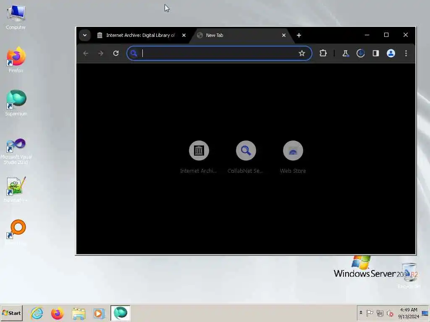The height and width of the screenshot is (322, 430).
Task: Select the orange ring desktop shortcut
Action: pos(16,232)
